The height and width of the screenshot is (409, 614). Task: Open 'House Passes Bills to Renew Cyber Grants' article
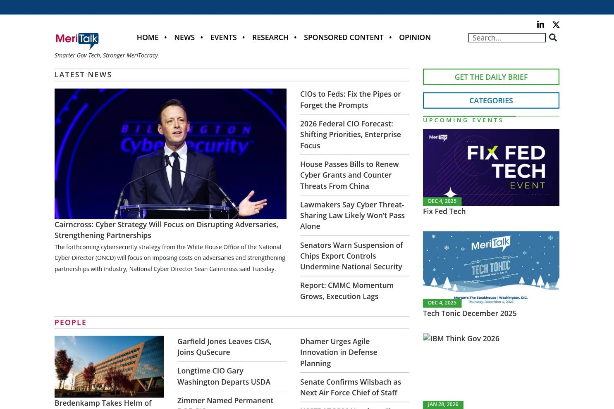click(x=349, y=175)
